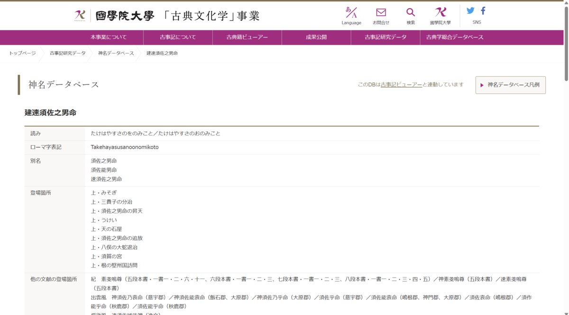Screen dimensions: 569x315
Task: Click the ローマ字表記 row label
Action: click(x=46, y=148)
